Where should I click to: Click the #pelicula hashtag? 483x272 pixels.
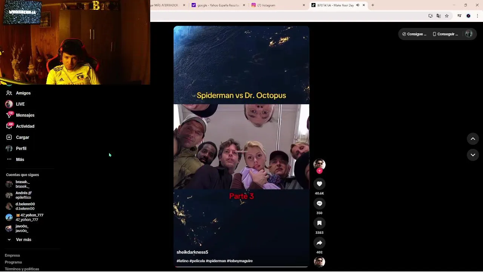click(x=197, y=261)
